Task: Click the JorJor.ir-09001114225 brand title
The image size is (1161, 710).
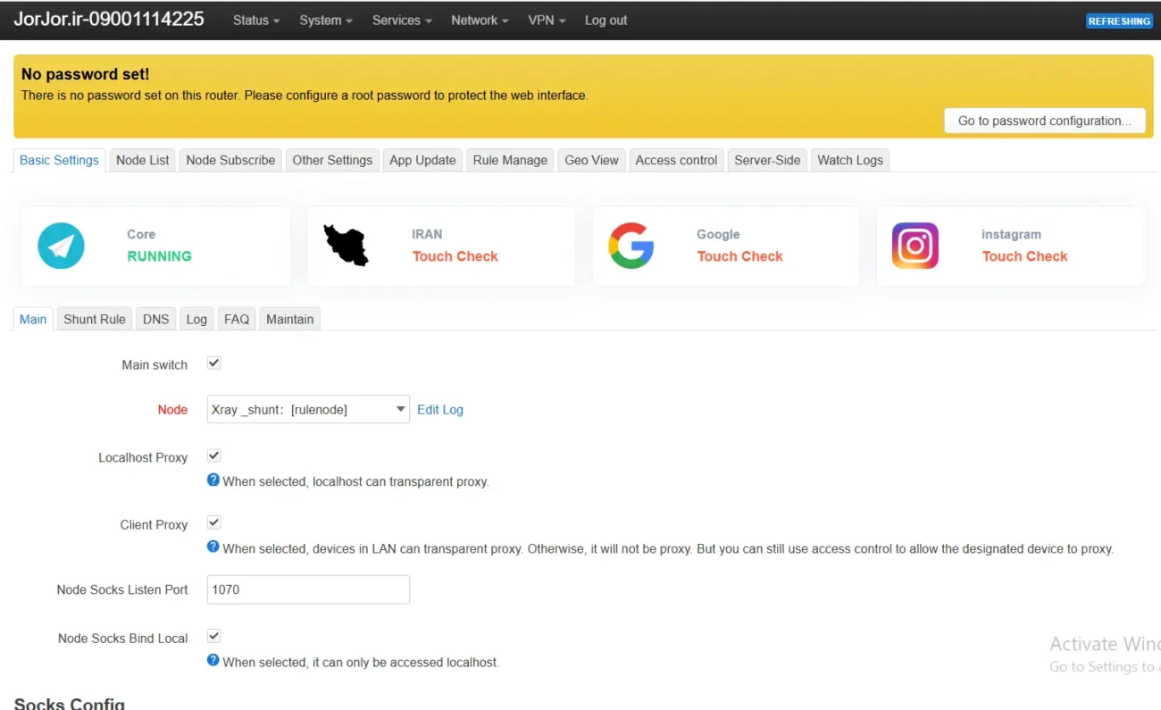Action: click(x=109, y=20)
